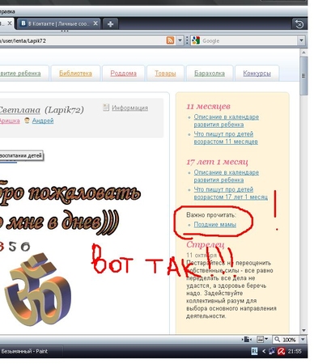This screenshot has height=364, width=314.
Task: Click the Информация link
Action: pyautogui.click(x=129, y=108)
